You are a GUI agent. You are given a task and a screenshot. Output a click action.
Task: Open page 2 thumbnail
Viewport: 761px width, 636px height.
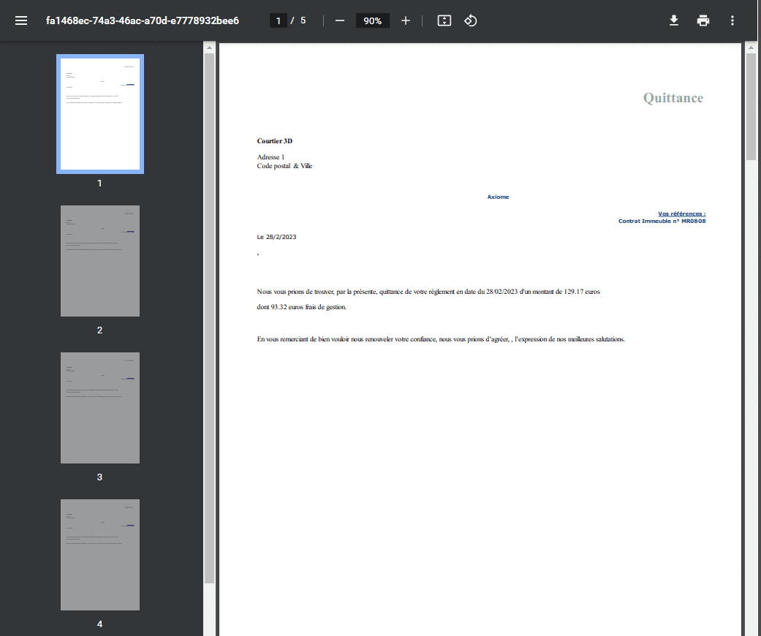point(100,261)
